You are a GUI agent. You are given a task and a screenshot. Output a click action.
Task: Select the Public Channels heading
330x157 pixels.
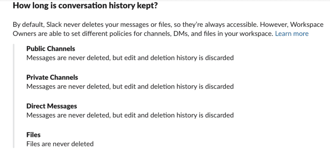(x=51, y=48)
